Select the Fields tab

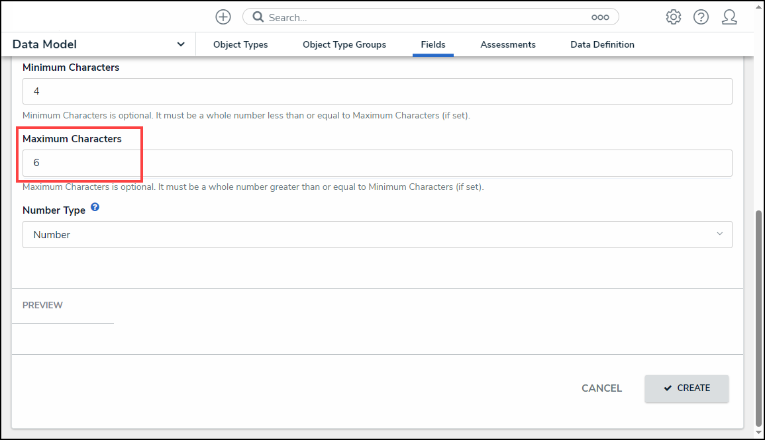click(x=433, y=44)
